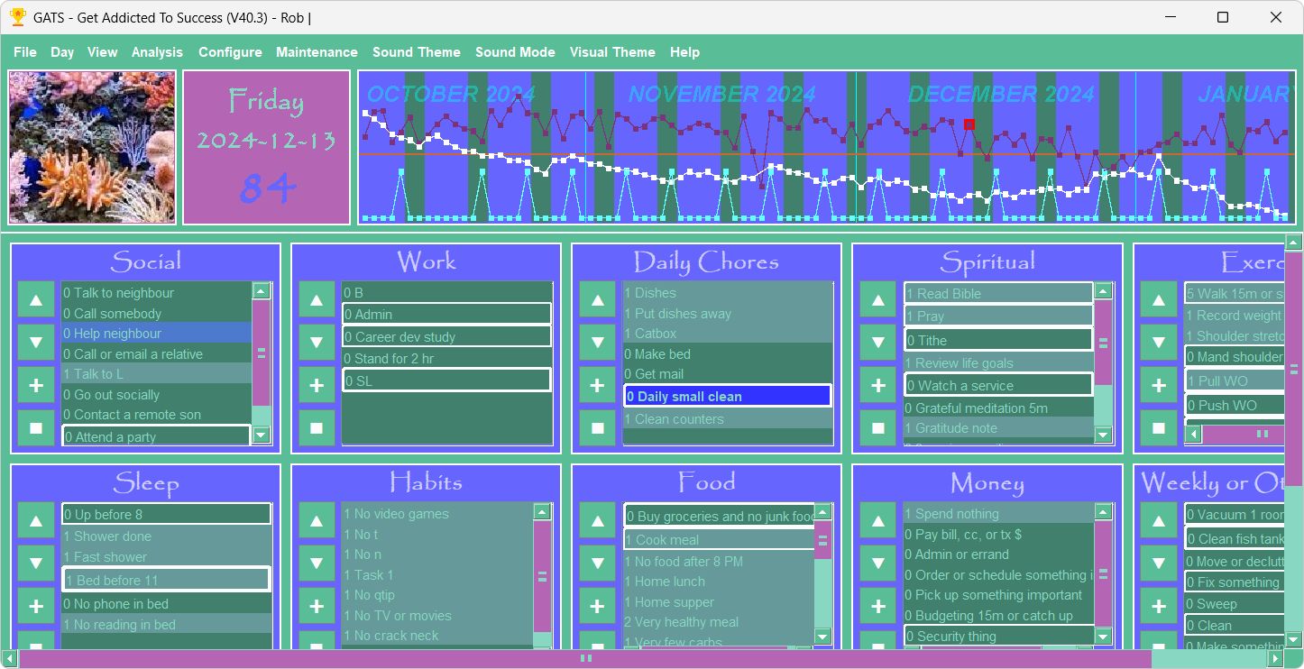Image resolution: width=1304 pixels, height=669 pixels.
Task: Click the up arrow button in Social panel
Action: 36,299
